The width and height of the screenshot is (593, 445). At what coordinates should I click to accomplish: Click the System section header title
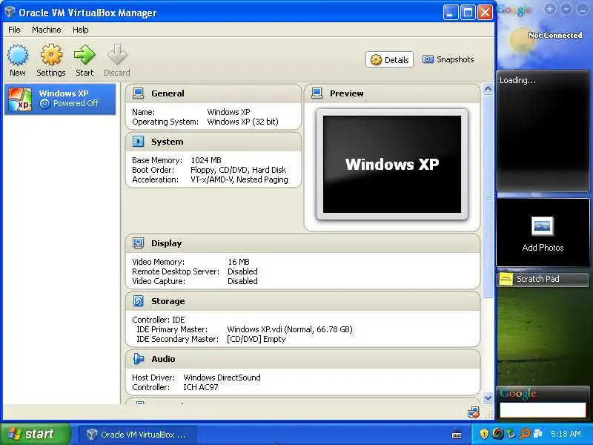click(168, 142)
